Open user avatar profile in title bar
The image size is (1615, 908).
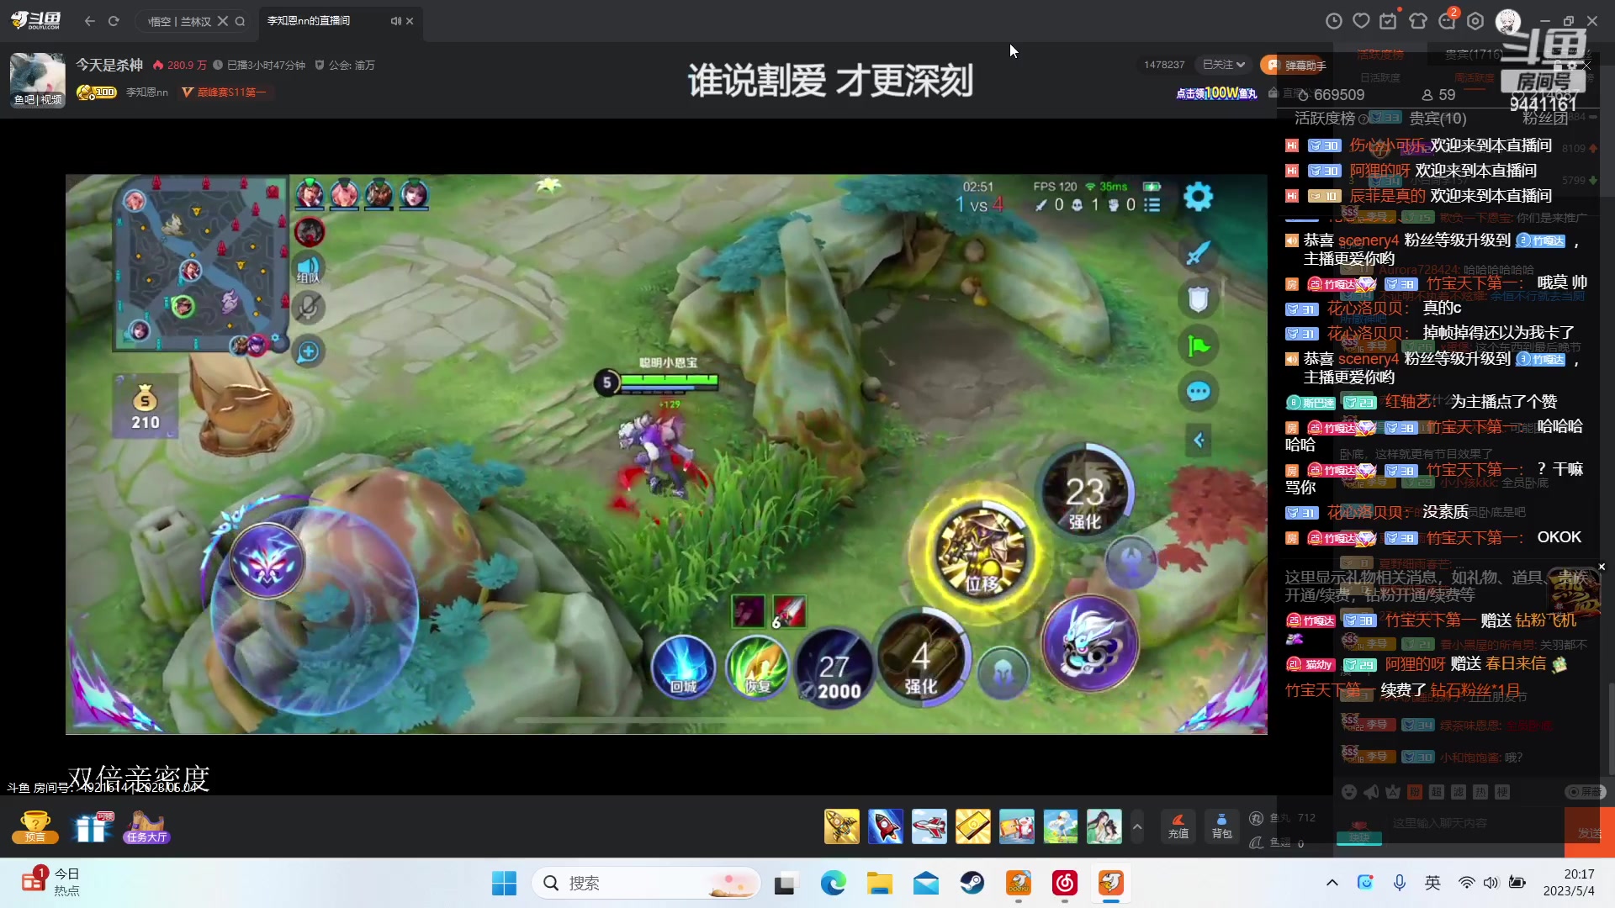[1507, 21]
